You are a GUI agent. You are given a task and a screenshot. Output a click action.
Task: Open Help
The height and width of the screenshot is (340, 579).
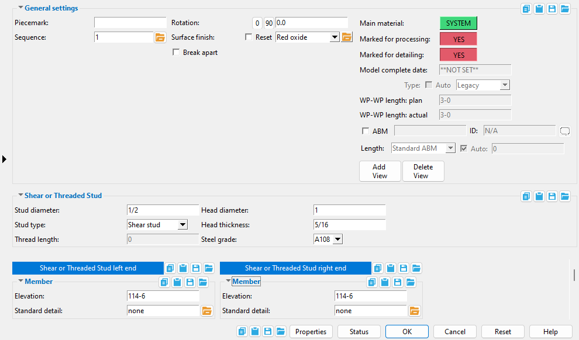(550, 331)
